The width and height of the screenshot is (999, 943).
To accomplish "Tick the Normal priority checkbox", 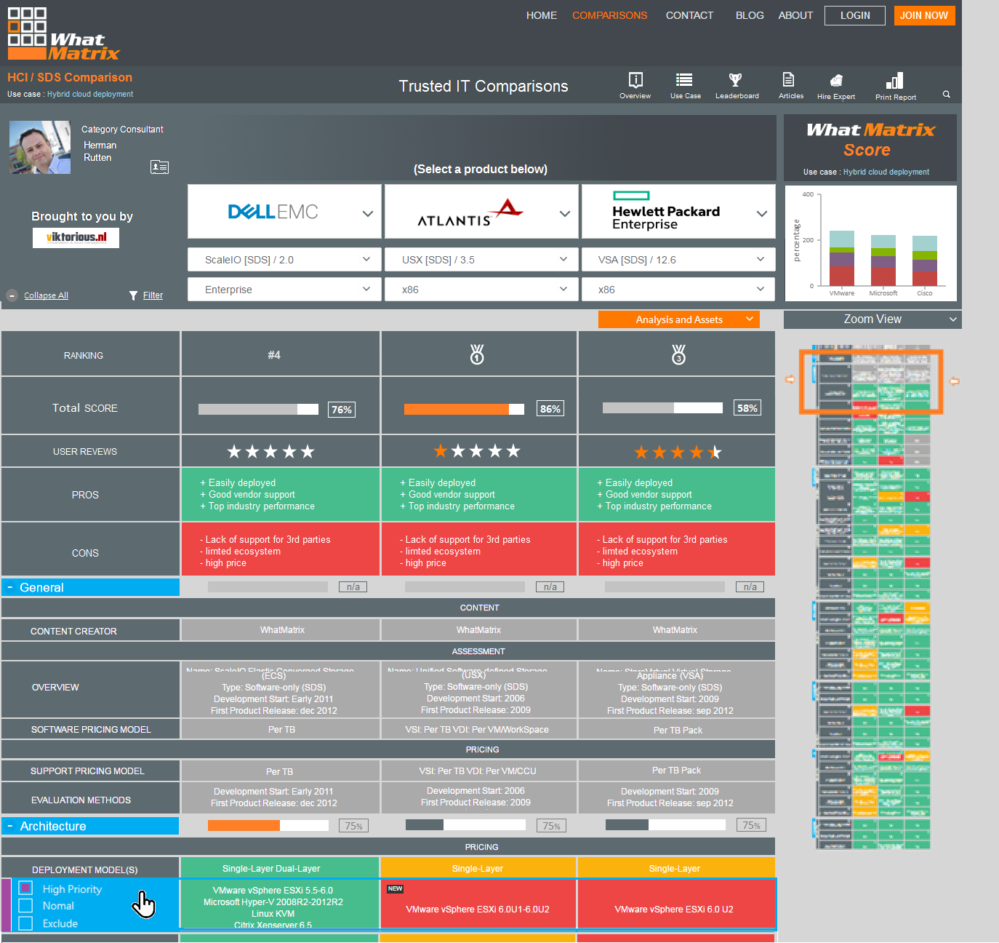I will click(25, 905).
